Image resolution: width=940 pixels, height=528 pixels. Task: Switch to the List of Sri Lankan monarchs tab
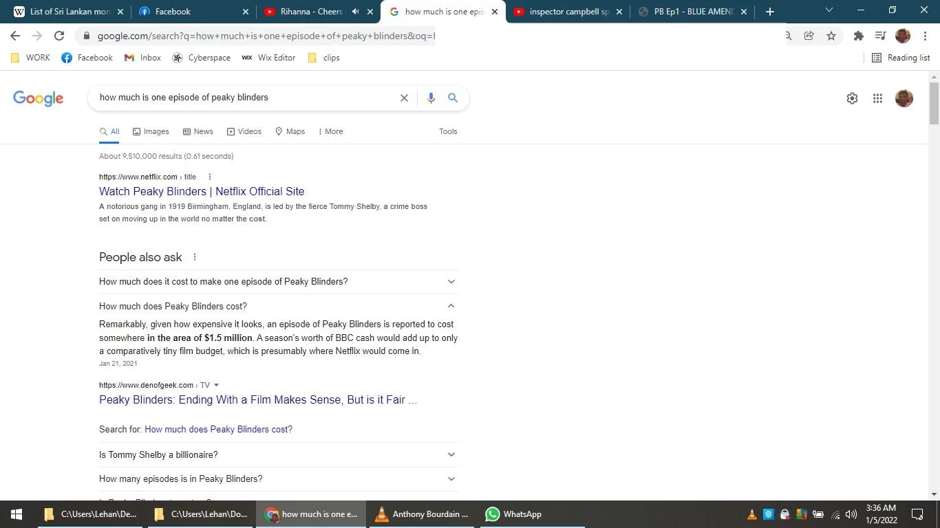pos(69,12)
